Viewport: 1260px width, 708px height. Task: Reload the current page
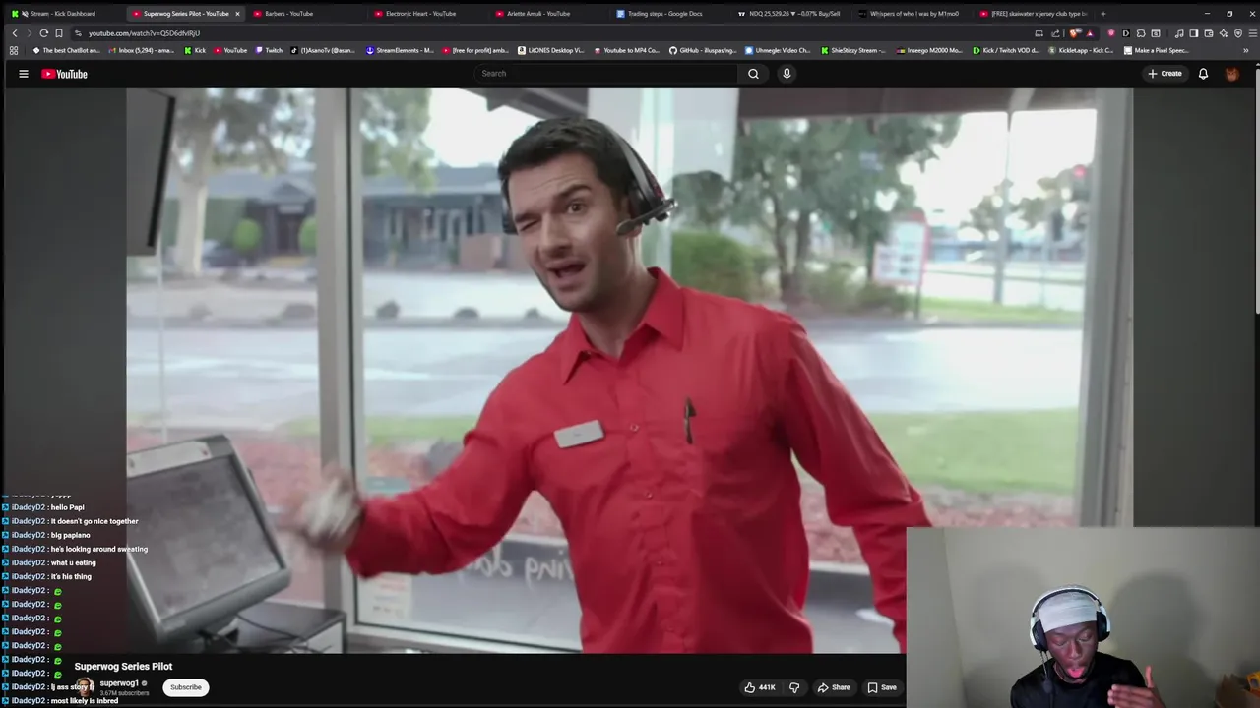[x=43, y=33]
